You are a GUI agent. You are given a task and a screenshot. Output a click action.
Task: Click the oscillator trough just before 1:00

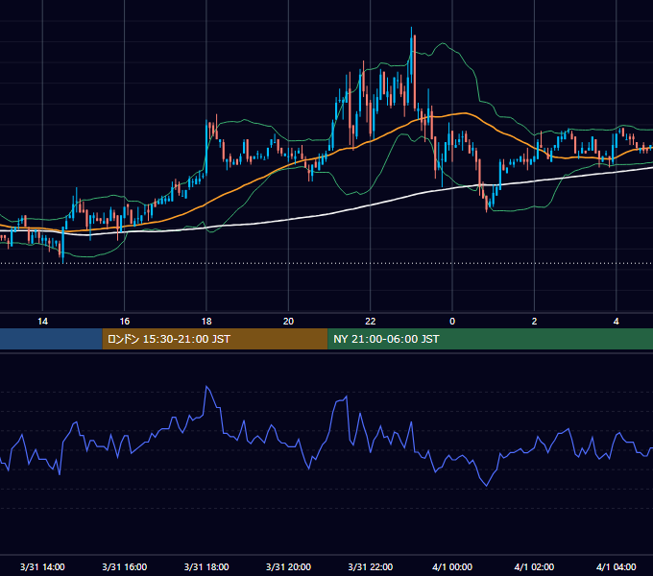click(486, 485)
